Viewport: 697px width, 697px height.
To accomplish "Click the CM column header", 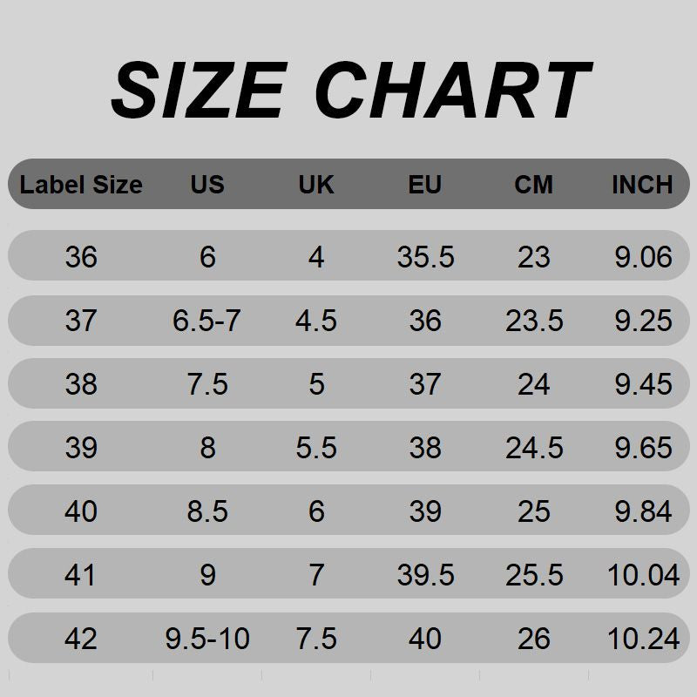I will coord(534,185).
